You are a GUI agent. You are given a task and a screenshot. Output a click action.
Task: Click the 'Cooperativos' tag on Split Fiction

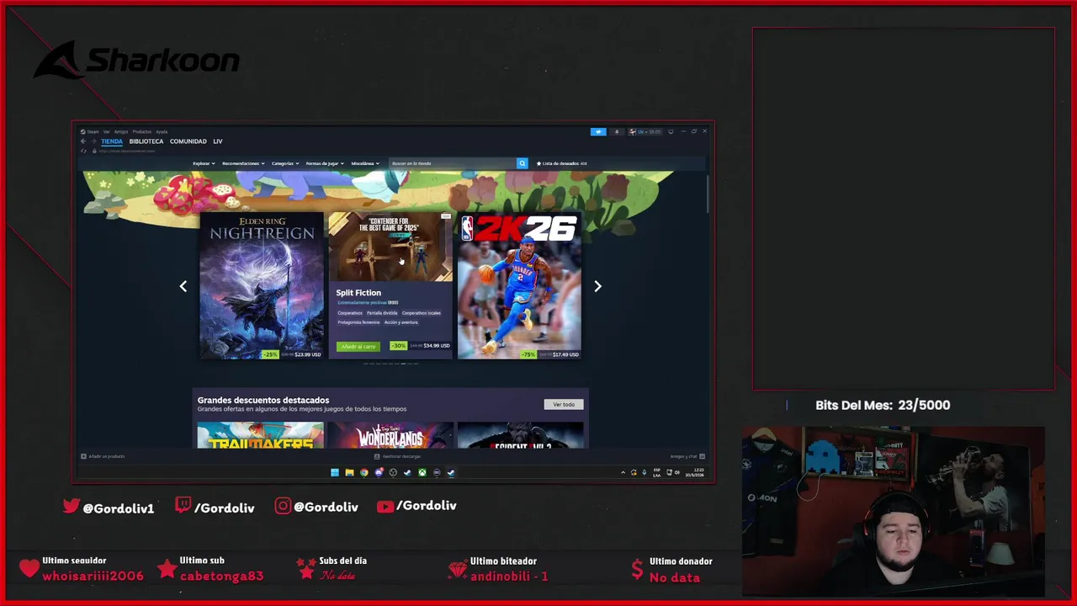point(350,313)
